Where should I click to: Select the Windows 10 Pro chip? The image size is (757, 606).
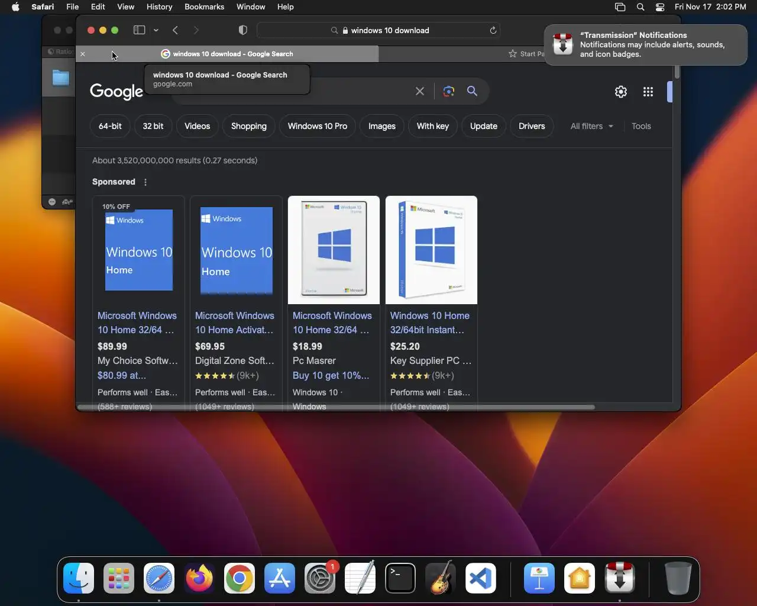click(318, 126)
